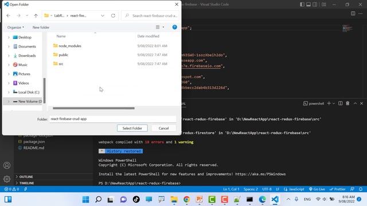Open the Organize menu

coord(15,27)
